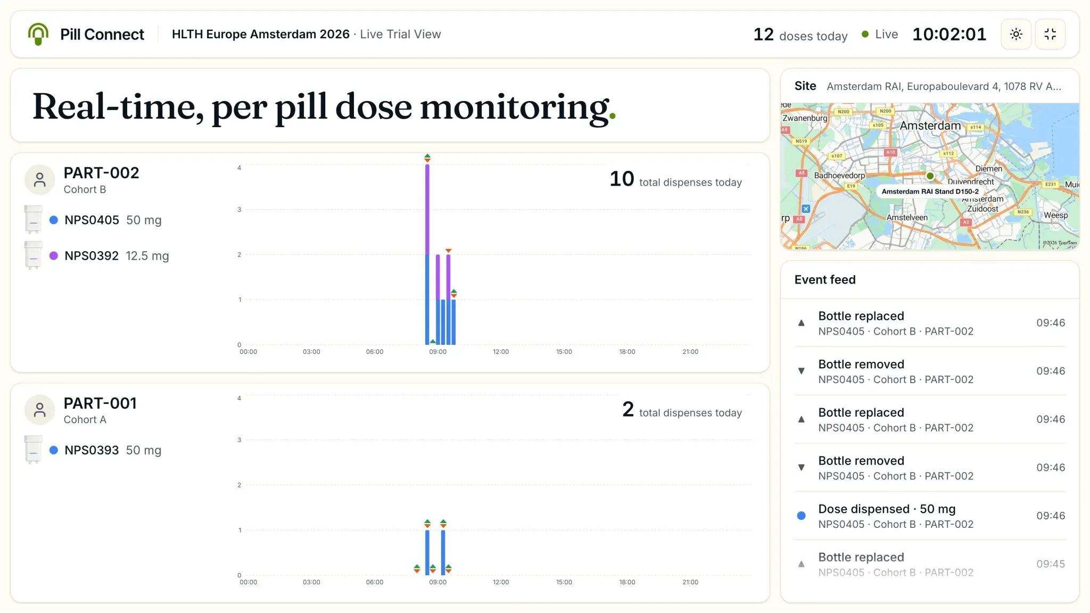Image resolution: width=1090 pixels, height=613 pixels.
Task: Click the blue dot icon of the Dose dispensed event
Action: (x=801, y=516)
